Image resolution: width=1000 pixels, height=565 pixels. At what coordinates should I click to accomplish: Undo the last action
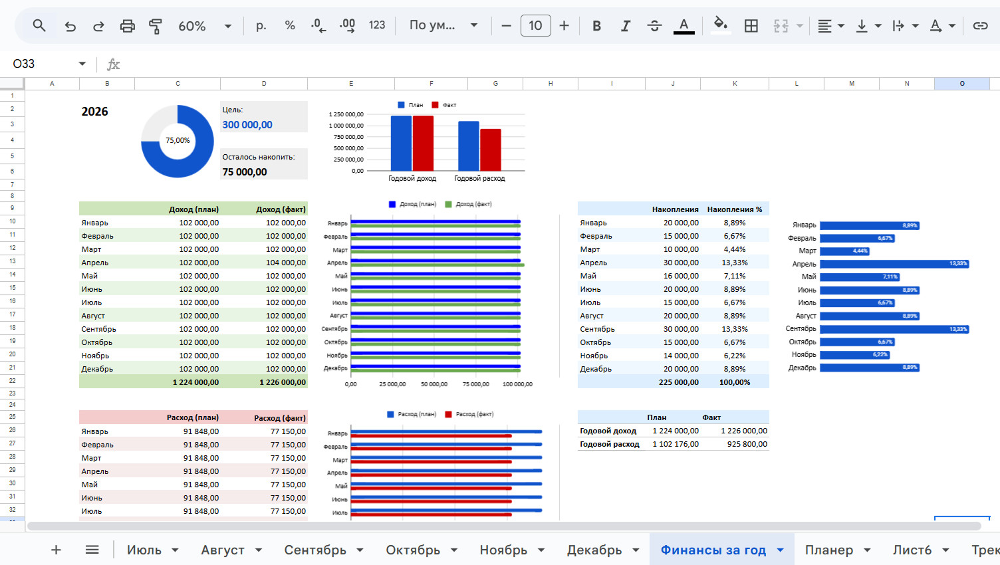pos(70,26)
